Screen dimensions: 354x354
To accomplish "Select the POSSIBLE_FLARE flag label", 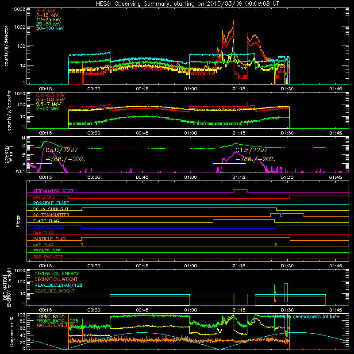I will [x=51, y=203].
